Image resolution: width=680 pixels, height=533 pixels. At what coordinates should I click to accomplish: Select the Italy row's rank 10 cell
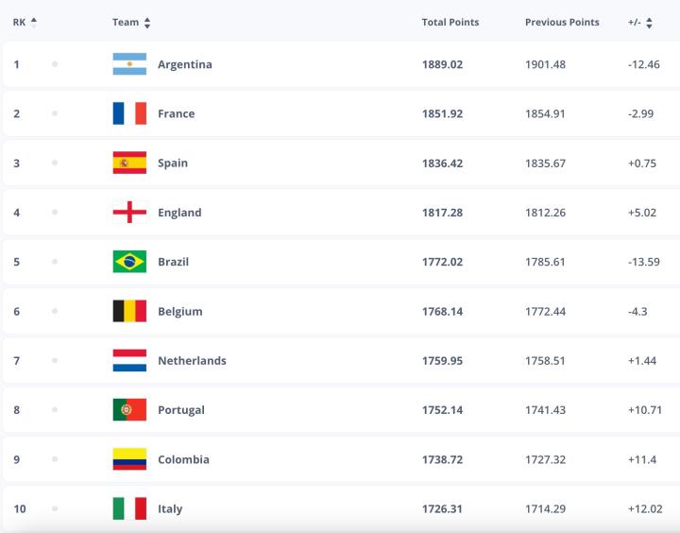coord(20,508)
